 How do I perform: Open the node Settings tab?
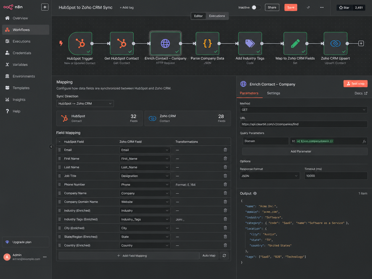(273, 93)
